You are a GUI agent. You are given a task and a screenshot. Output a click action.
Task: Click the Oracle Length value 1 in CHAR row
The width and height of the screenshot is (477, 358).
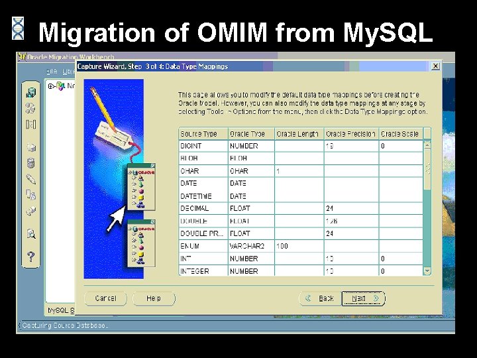pos(299,171)
